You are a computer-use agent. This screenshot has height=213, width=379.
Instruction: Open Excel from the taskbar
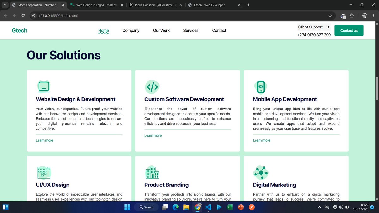(230, 207)
